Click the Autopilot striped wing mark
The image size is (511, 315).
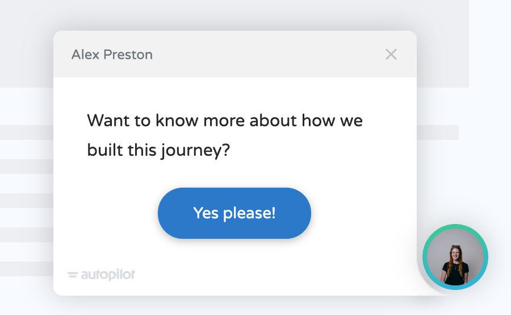point(73,275)
